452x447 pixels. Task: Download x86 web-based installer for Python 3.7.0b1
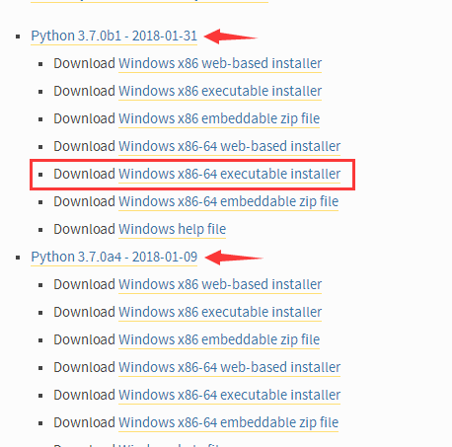220,63
